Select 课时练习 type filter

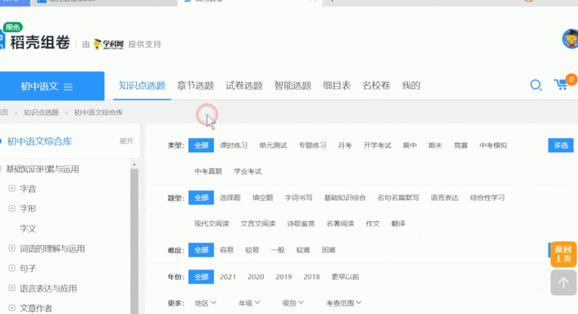(x=234, y=145)
